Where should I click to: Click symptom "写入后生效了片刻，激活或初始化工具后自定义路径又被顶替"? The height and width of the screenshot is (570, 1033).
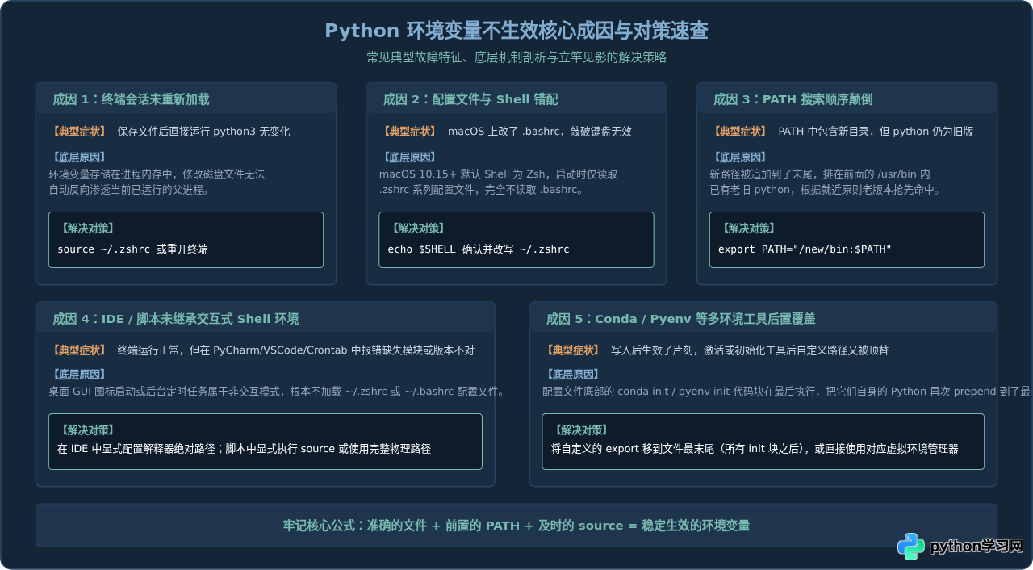click(x=750, y=350)
